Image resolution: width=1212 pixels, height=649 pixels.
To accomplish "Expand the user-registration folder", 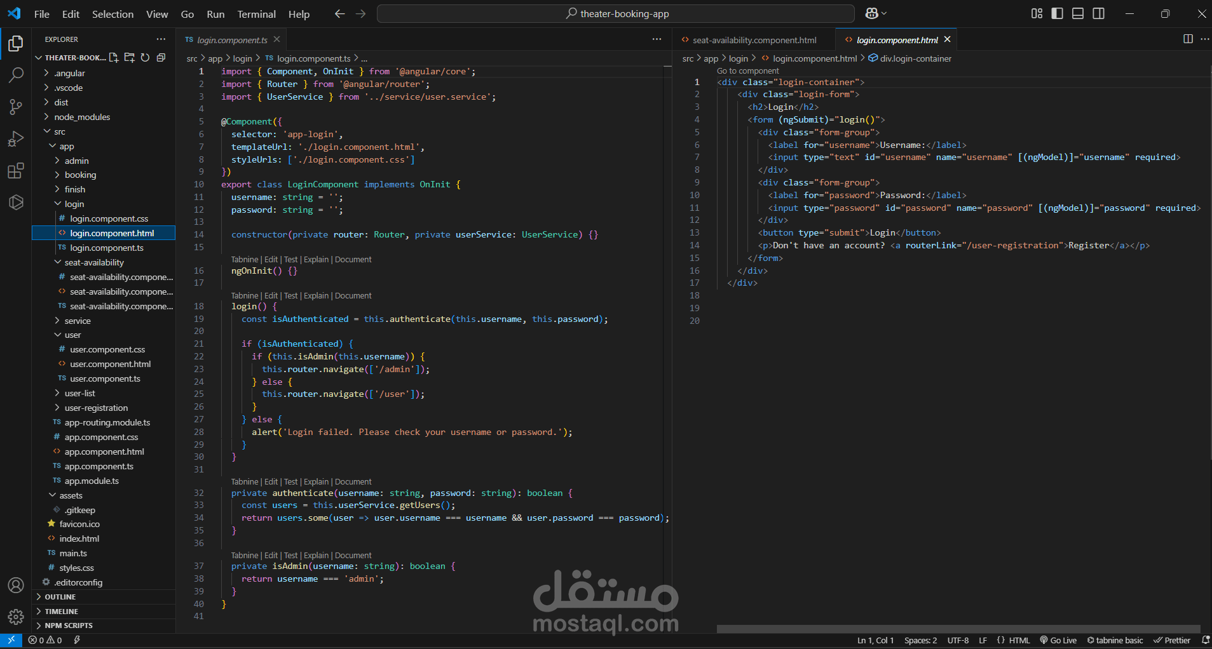I will 104,408.
